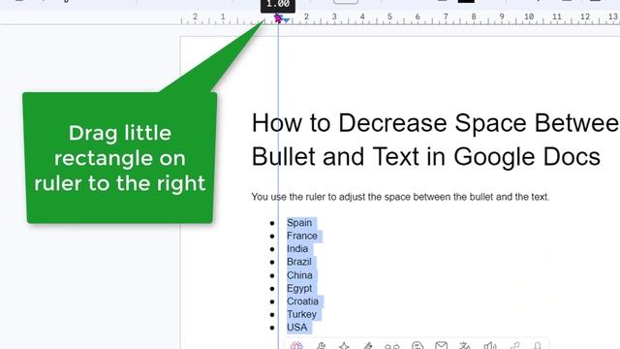The image size is (620, 349).
Task: Click the list item "India"
Action: [x=297, y=249]
